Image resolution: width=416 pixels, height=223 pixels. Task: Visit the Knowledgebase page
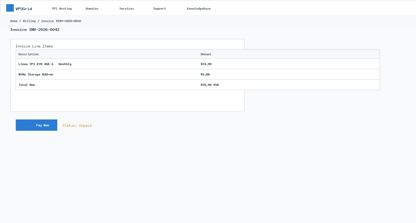(199, 9)
